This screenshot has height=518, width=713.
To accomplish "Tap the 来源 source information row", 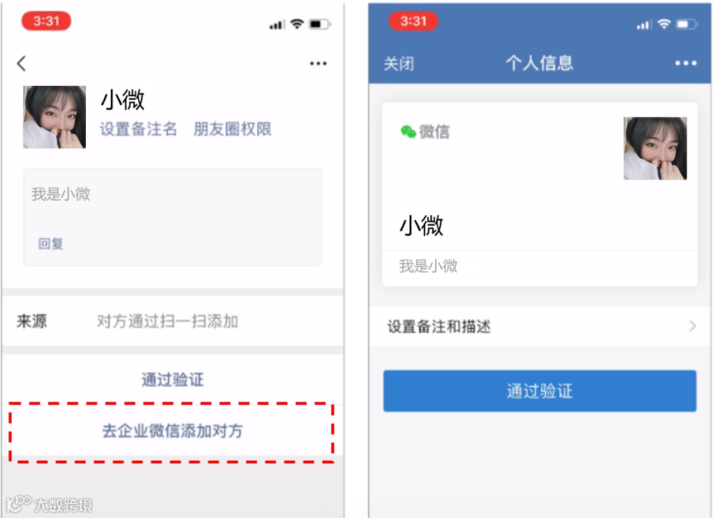I will click(172, 321).
